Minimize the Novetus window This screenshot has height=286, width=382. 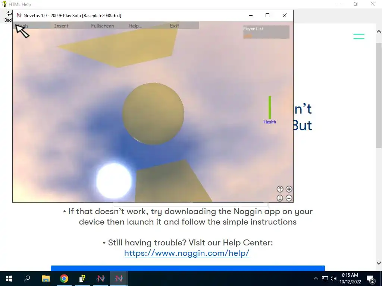[x=250, y=15]
